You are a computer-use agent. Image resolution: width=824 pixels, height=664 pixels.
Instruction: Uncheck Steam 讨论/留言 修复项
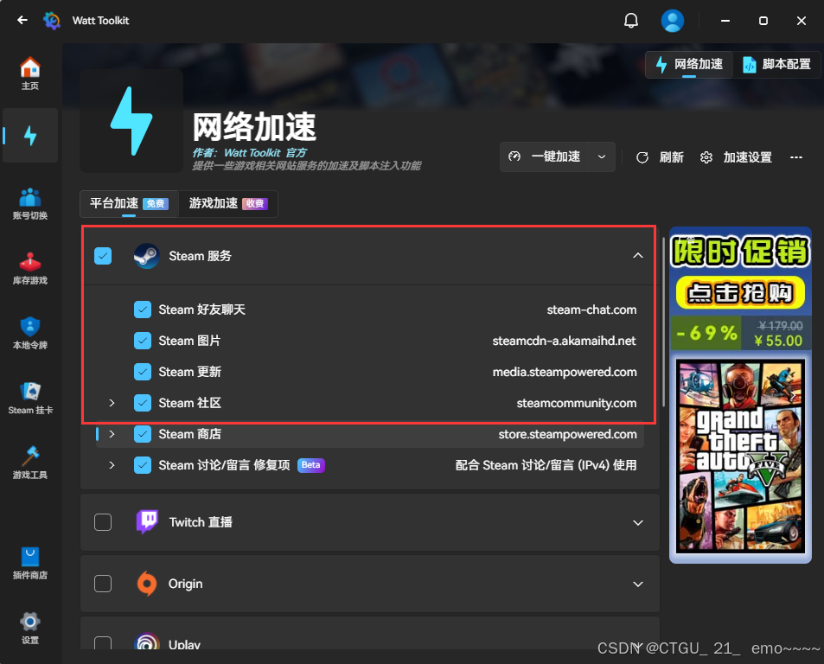pyautogui.click(x=143, y=465)
